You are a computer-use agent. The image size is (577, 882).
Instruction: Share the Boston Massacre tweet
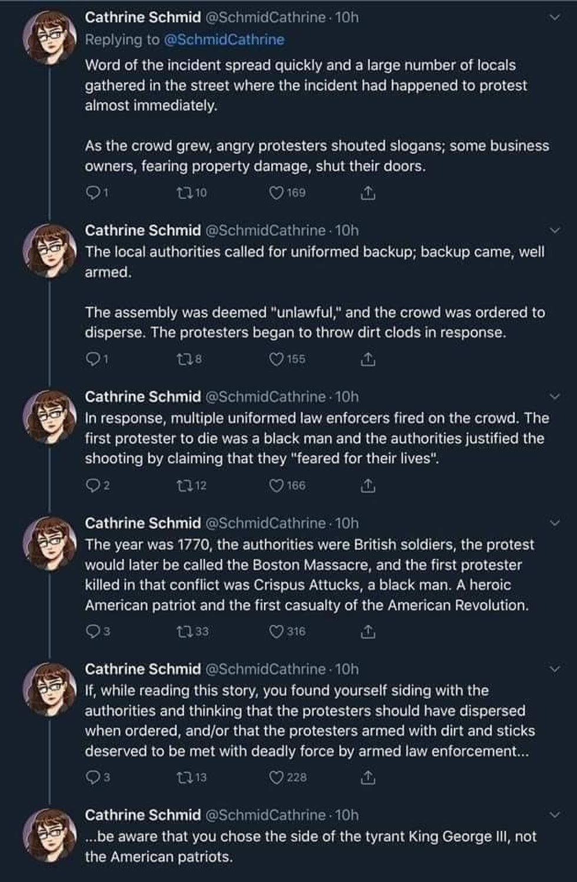[x=367, y=632]
